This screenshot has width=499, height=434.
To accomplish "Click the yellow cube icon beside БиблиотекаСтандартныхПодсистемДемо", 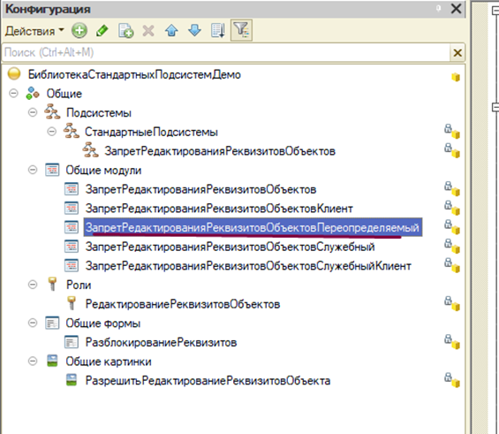I will [x=456, y=77].
